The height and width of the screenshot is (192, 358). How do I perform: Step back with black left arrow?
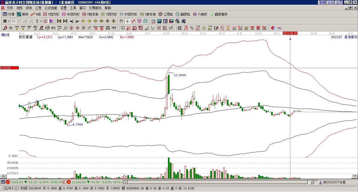click(71, 21)
